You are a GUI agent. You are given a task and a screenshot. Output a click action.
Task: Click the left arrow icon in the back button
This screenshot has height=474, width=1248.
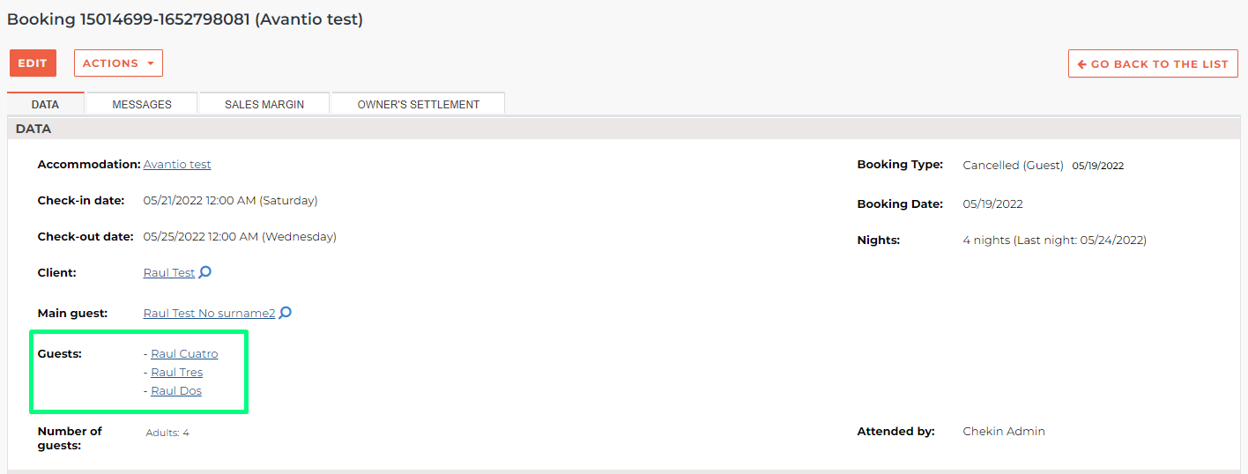(x=1082, y=64)
